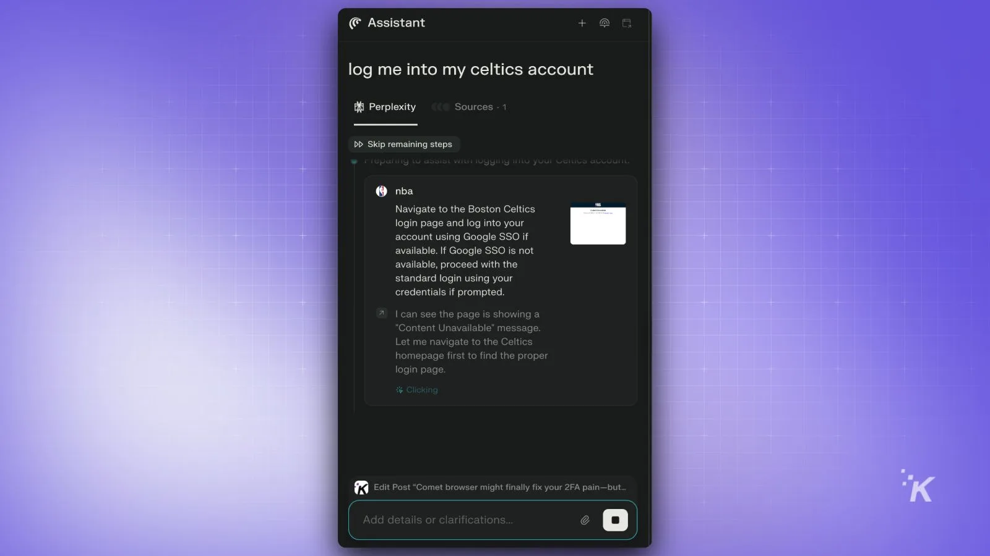Click the NBA logo icon in step card
The image size is (990, 556).
(382, 192)
